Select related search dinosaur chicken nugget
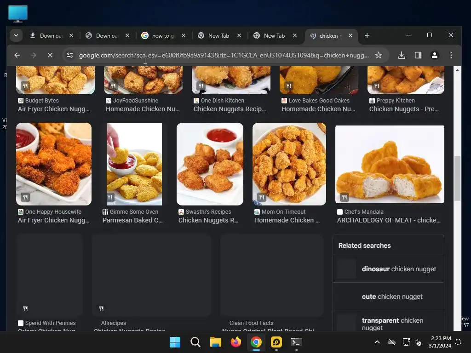The height and width of the screenshot is (353, 471). 388,269
